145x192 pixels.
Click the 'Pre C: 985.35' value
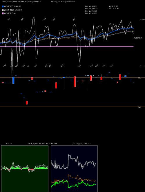(x=91, y=13)
